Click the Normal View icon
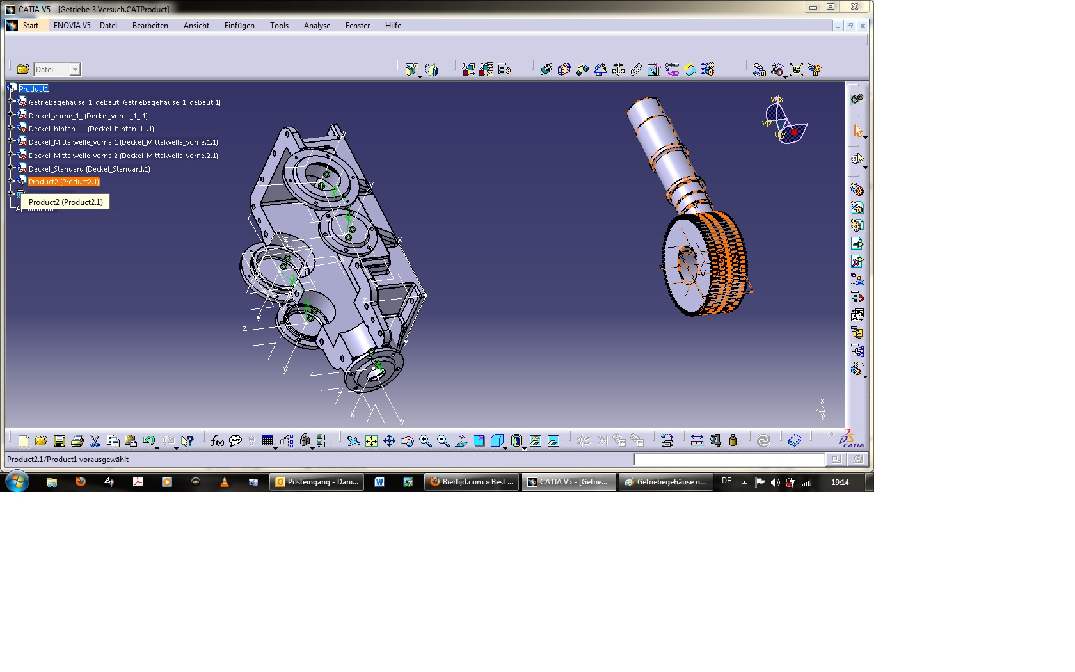The image size is (1075, 672). [x=461, y=441]
